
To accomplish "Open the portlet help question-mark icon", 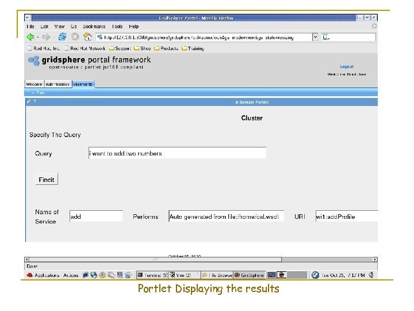I will click(34, 101).
